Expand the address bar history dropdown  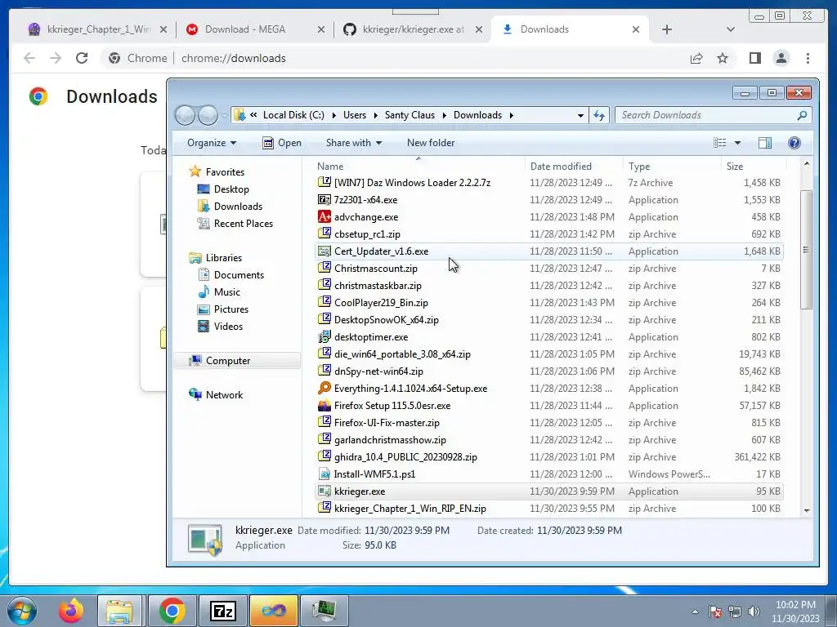(580, 115)
